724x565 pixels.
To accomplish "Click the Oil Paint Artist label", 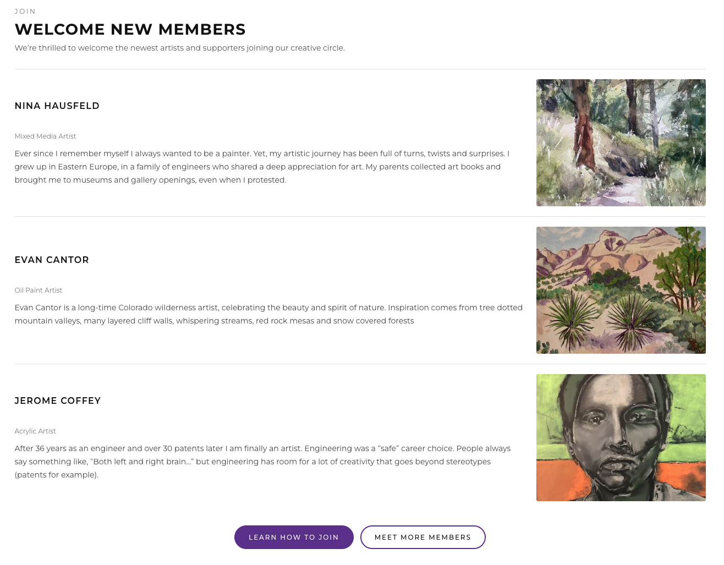I will click(x=38, y=290).
